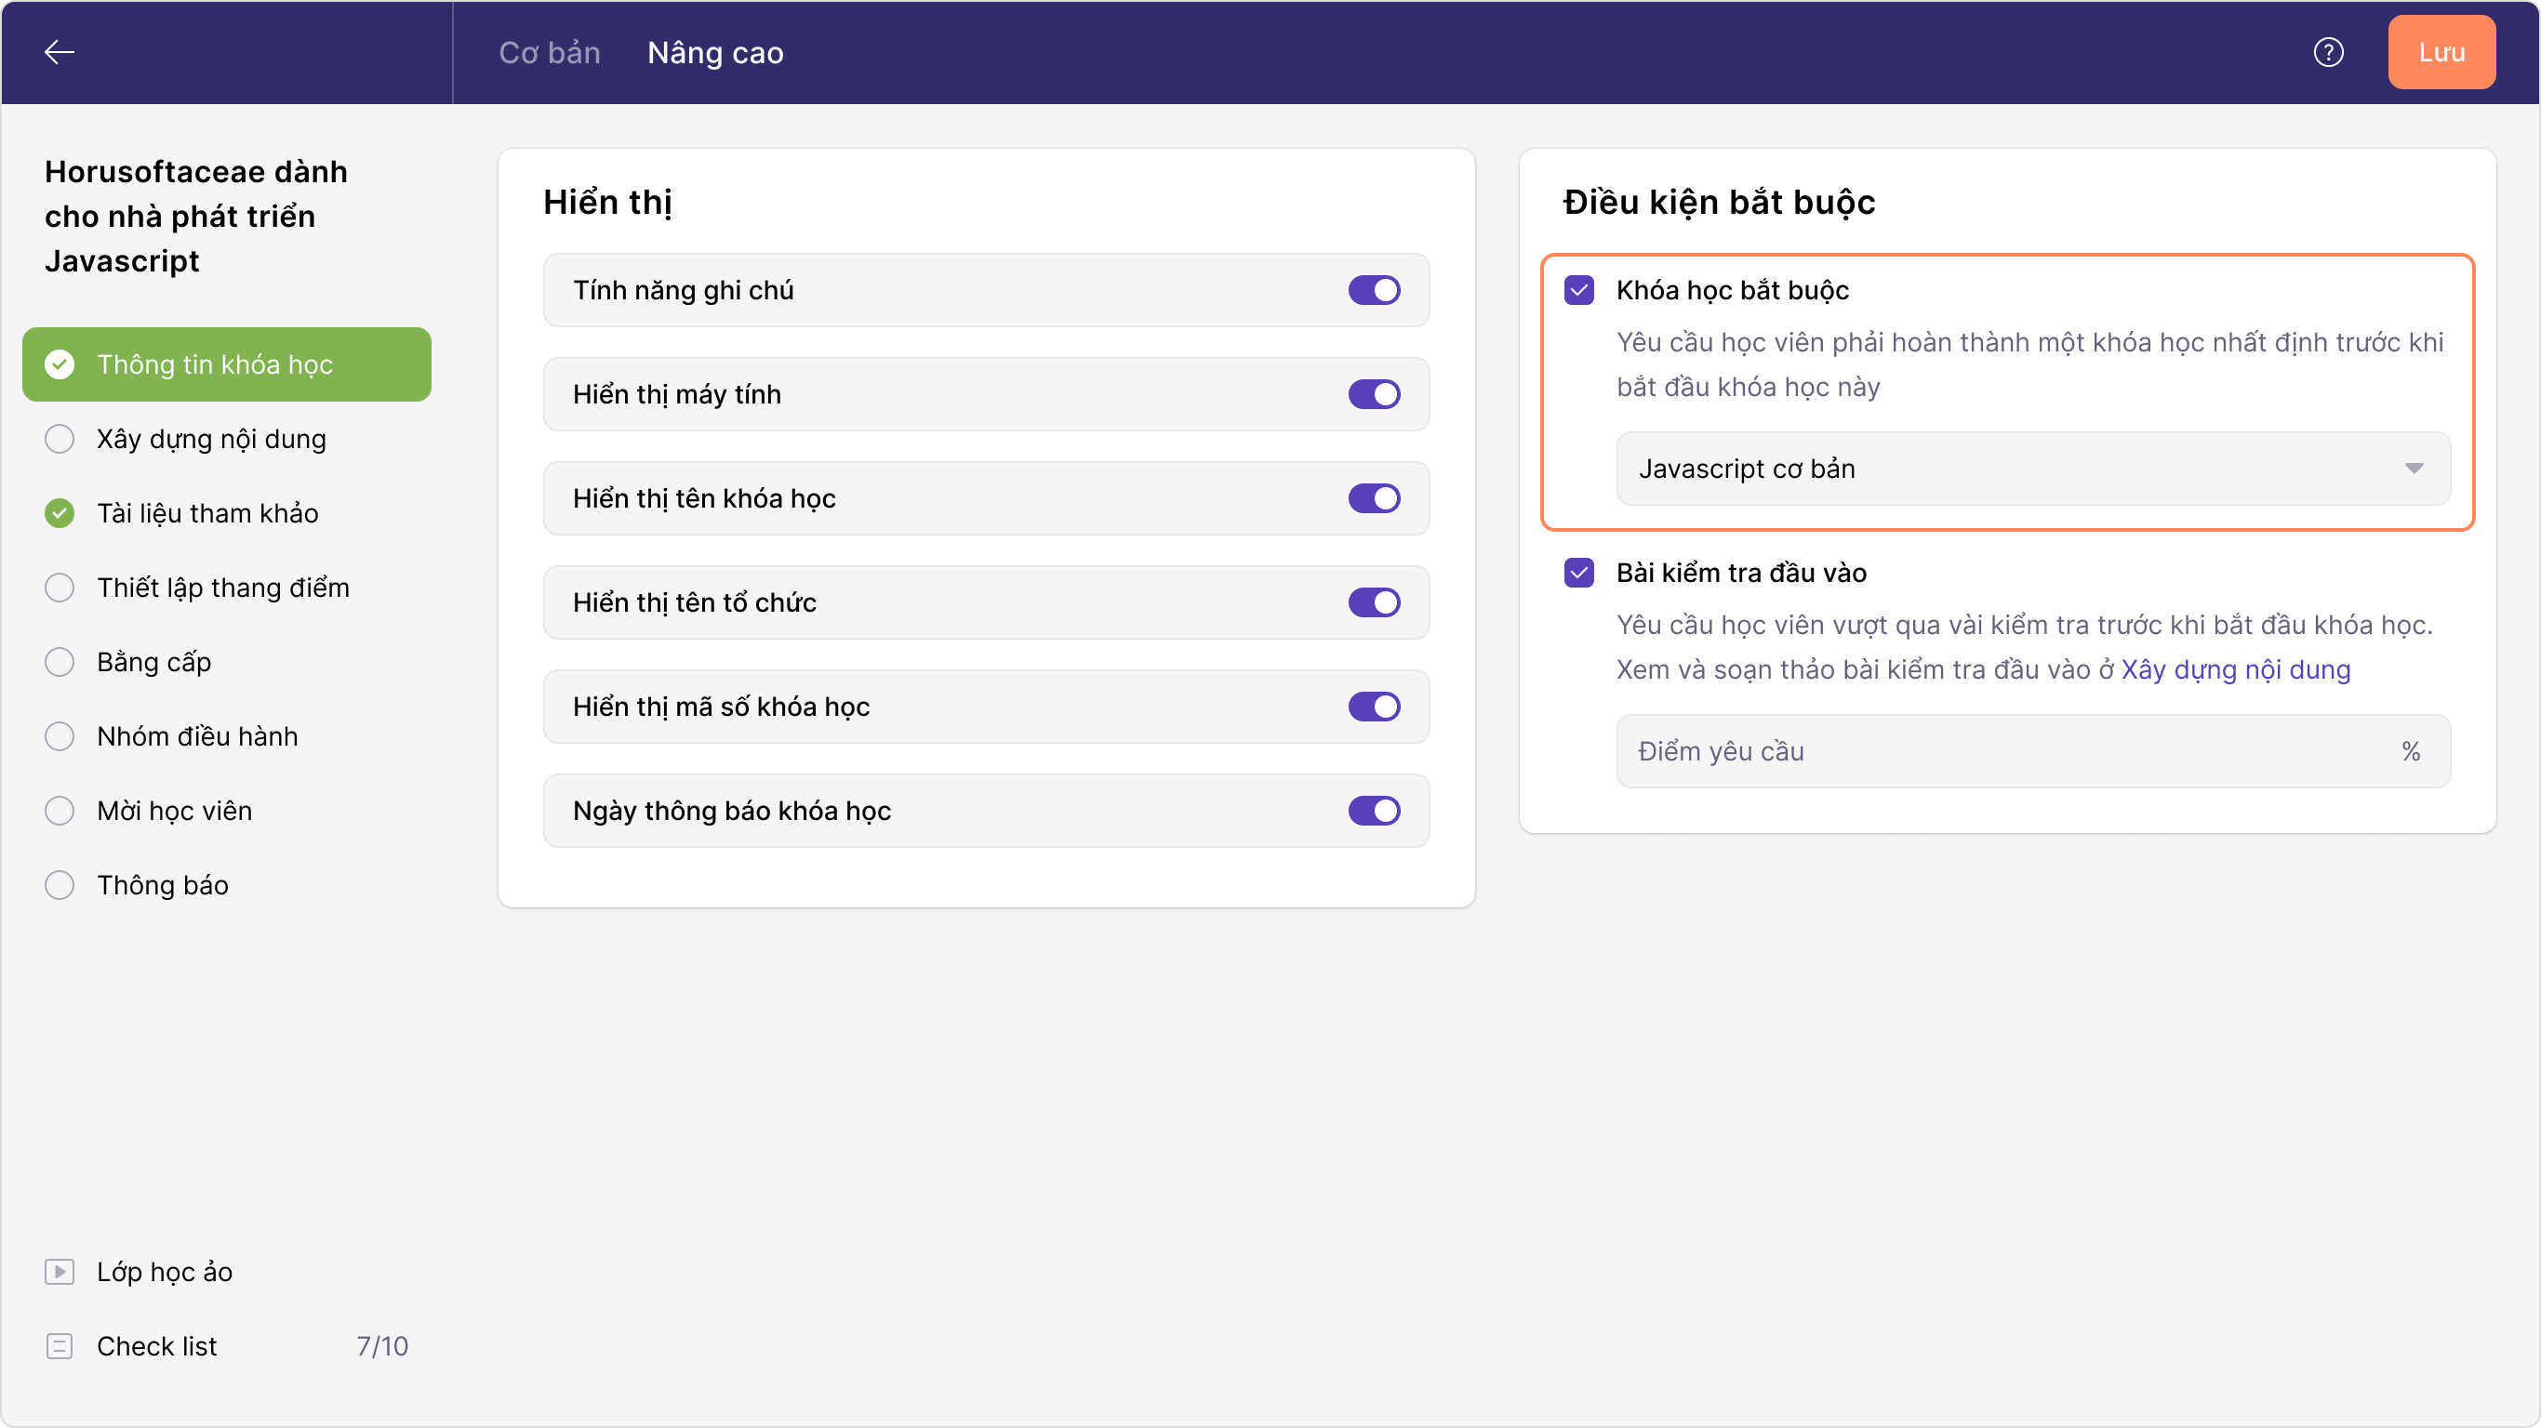Click the back arrow icon

(60, 52)
